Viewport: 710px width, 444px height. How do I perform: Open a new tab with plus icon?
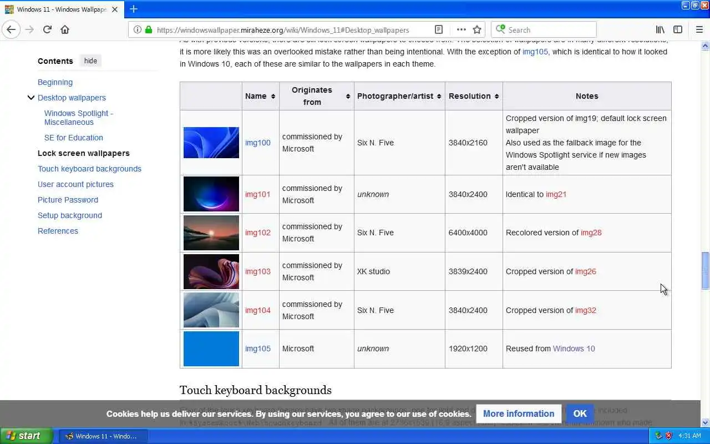pos(133,9)
